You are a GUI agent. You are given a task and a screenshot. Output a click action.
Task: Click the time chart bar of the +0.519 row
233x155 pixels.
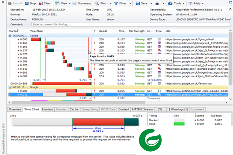coord(79,69)
